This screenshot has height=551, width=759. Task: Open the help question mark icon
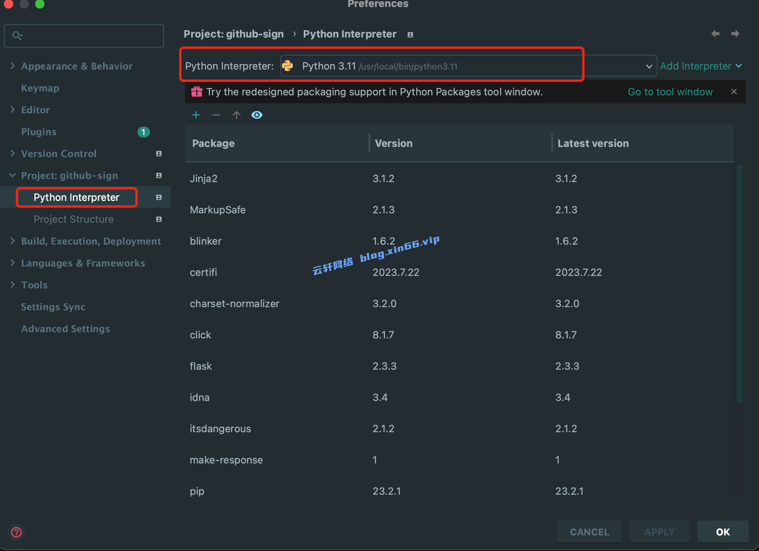click(x=16, y=532)
